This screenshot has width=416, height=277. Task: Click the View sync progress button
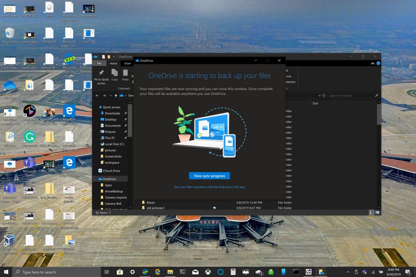209,176
